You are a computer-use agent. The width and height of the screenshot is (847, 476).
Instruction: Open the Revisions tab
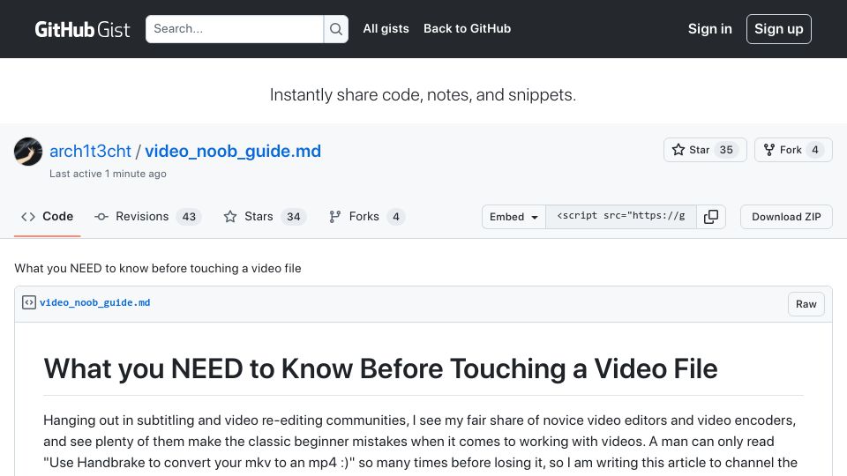pos(147,217)
